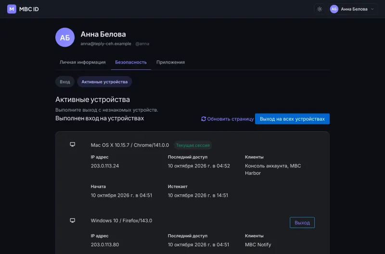
Task: Click the Анна Белова name in header
Action: pyautogui.click(x=354, y=9)
